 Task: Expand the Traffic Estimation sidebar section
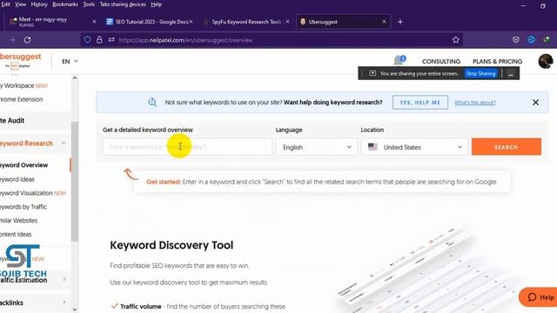coord(64,279)
